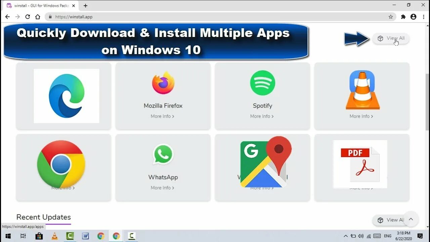This screenshot has height=242, width=430.
Task: Open Task View from the taskbar
Action: [23, 236]
